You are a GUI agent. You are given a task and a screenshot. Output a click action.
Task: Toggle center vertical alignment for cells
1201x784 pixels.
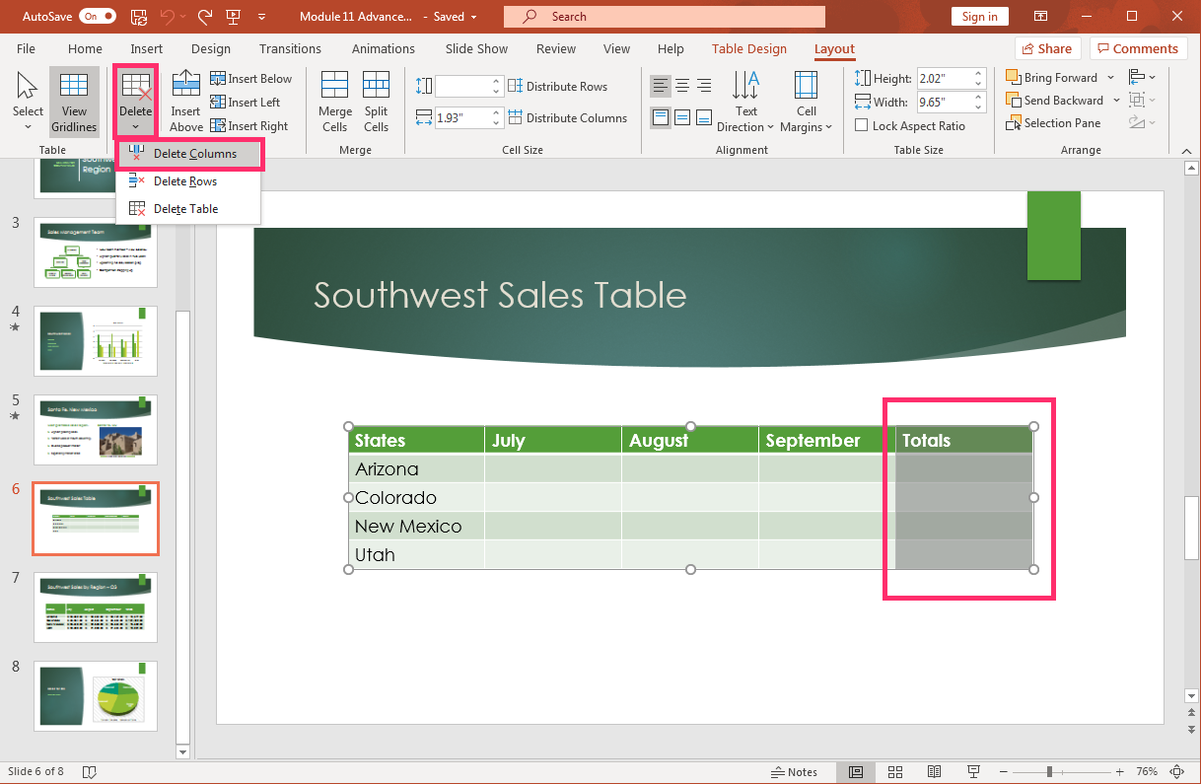[682, 117]
